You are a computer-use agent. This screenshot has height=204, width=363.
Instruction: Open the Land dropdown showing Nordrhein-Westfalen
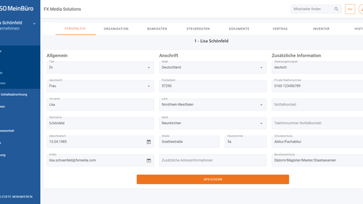[213, 104]
